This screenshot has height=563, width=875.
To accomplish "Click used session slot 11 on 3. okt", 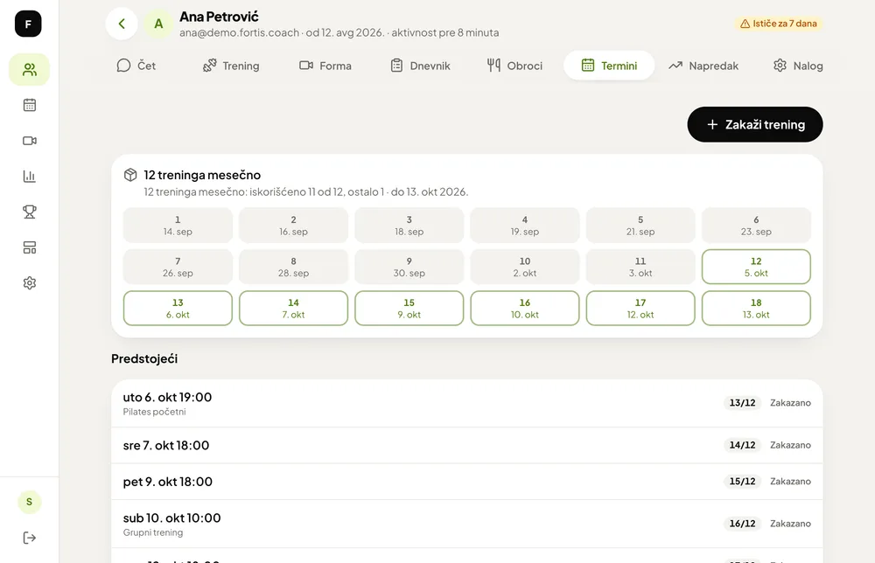I will (x=640, y=267).
